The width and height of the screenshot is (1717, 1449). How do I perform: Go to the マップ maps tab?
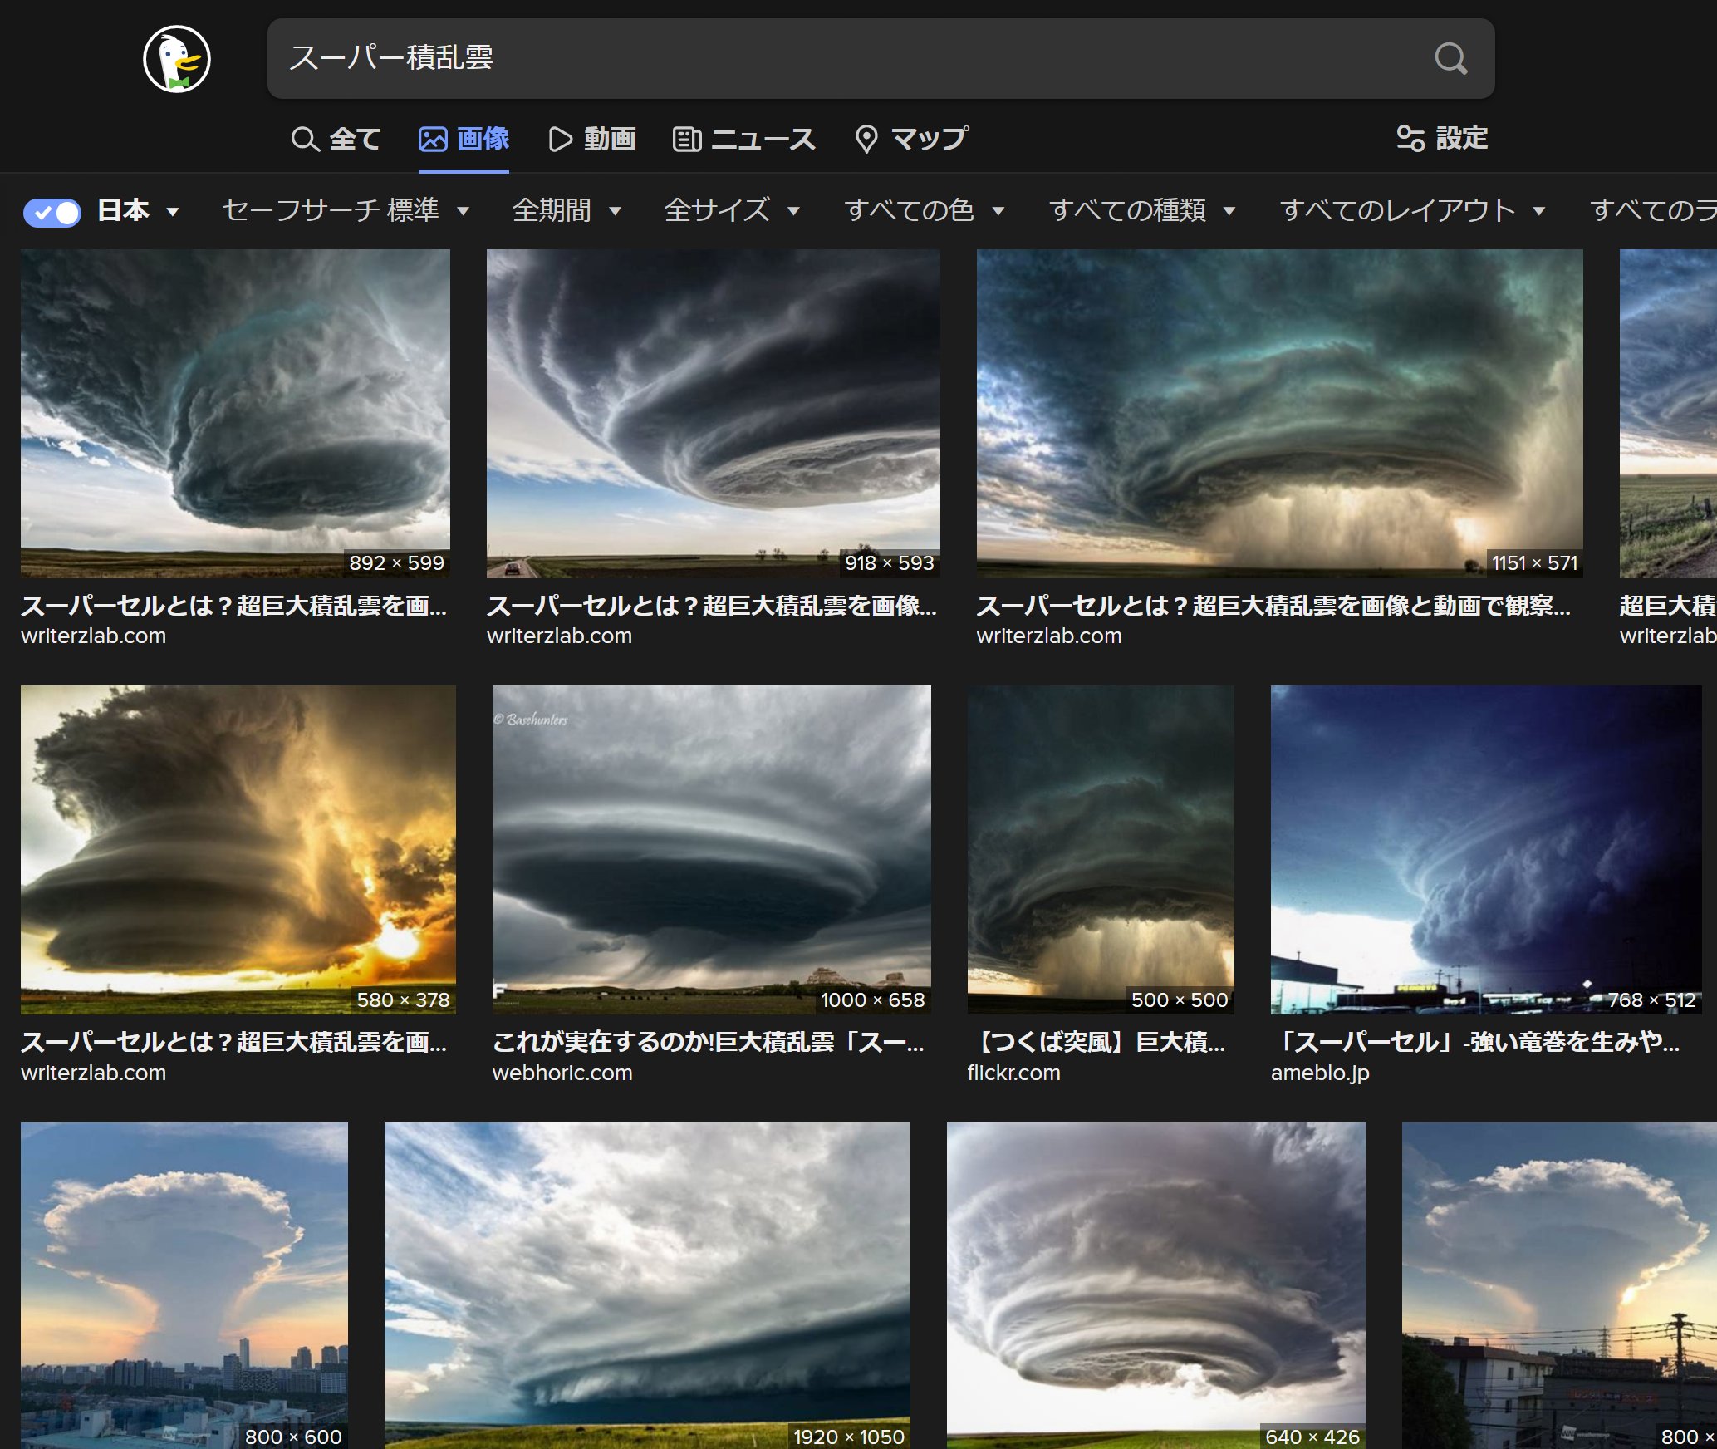[x=911, y=139]
